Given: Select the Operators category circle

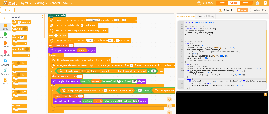Looking at the screenshot, I should (x=5, y=34).
